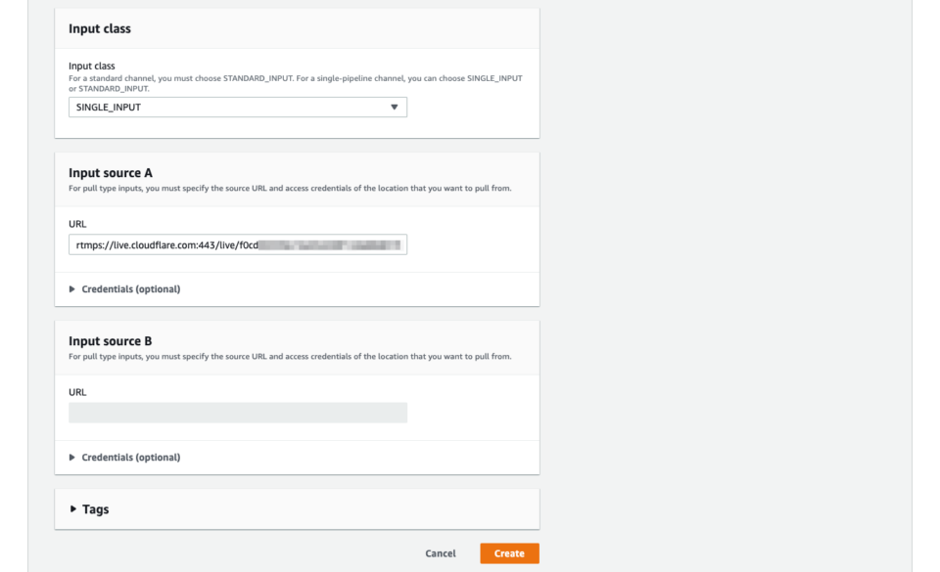Viewport: 940px width, 572px height.
Task: Click the grayed URL box under Input source B
Action: pyautogui.click(x=237, y=412)
